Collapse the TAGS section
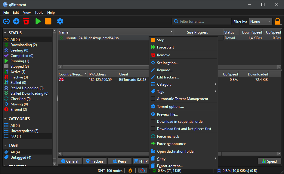Screen dimensions: 284x174 pyautogui.click(x=5, y=145)
